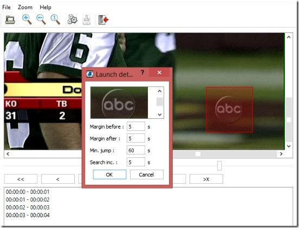299x228 pixels.
Task: Click the video view's vertical scroll up arrow
Action: [289, 37]
